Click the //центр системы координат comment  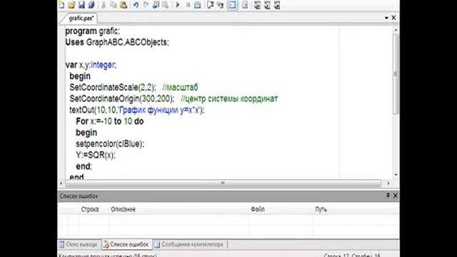point(229,99)
